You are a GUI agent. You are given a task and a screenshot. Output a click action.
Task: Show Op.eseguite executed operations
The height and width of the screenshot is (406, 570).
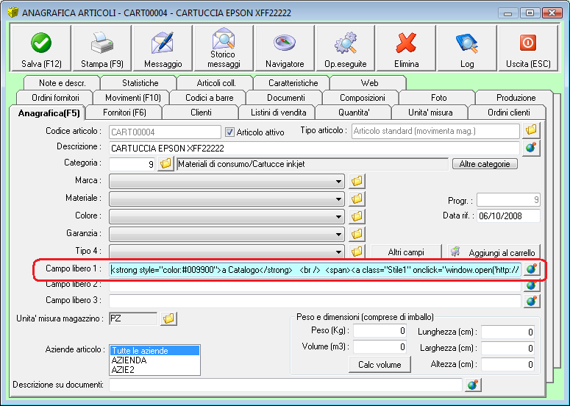346,48
